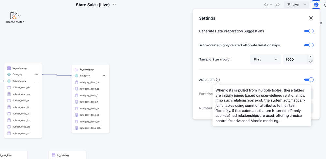Open the Live connection mode dropdown
The image size is (326, 159).
[x=305, y=5]
